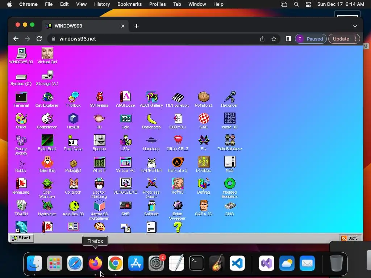Open the SAE checkered ball icon
This screenshot has height=278, width=371.
(204, 121)
